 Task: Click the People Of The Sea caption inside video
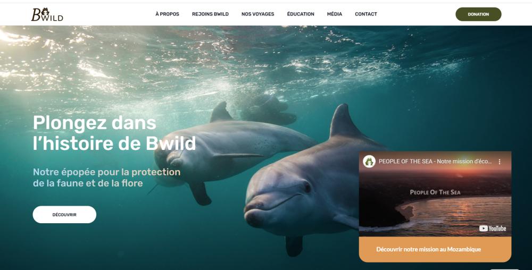coord(435,192)
